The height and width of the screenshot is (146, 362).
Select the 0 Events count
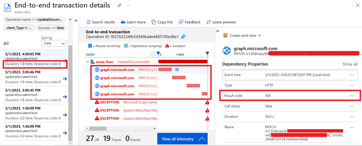(x=133, y=139)
